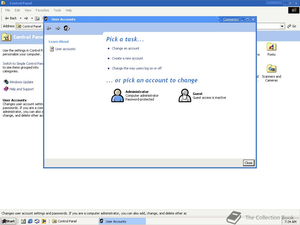This screenshot has height=225, width=300.
Task: Click Forward arrow in Control Panel toolbar
Action: tap(26, 18)
